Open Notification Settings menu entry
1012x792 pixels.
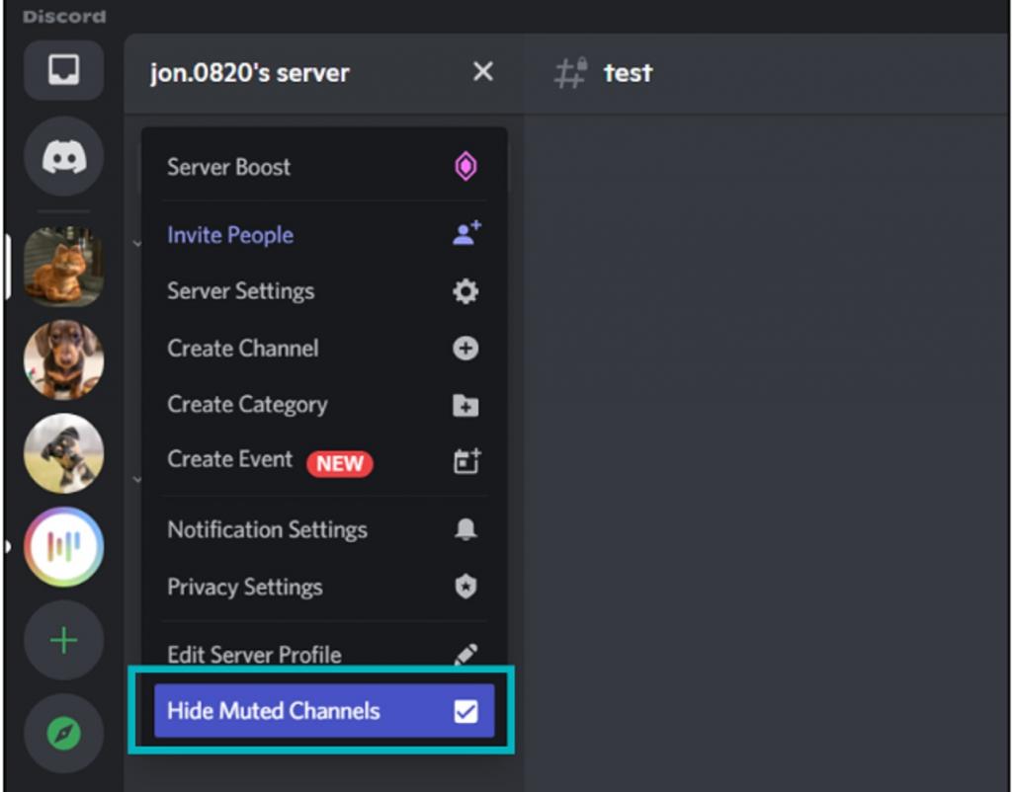coord(324,529)
